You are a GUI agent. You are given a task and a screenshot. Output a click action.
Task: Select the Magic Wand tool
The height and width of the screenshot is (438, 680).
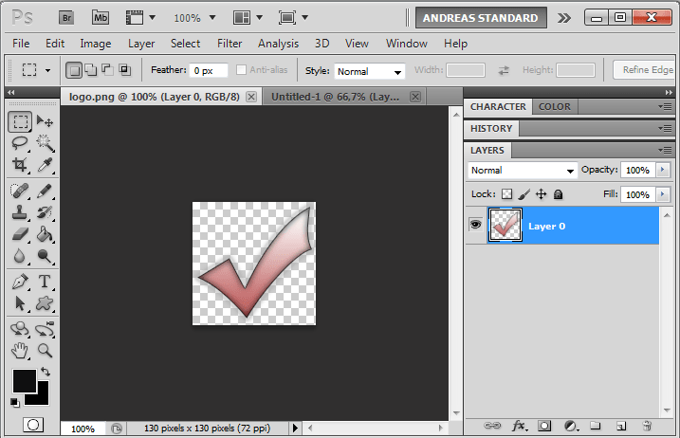[x=45, y=142]
